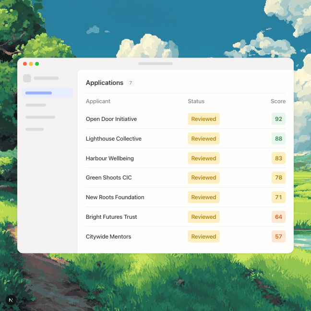Select the Green Shoots CIC applicant name
This screenshot has height=311, width=311.
click(x=108, y=178)
